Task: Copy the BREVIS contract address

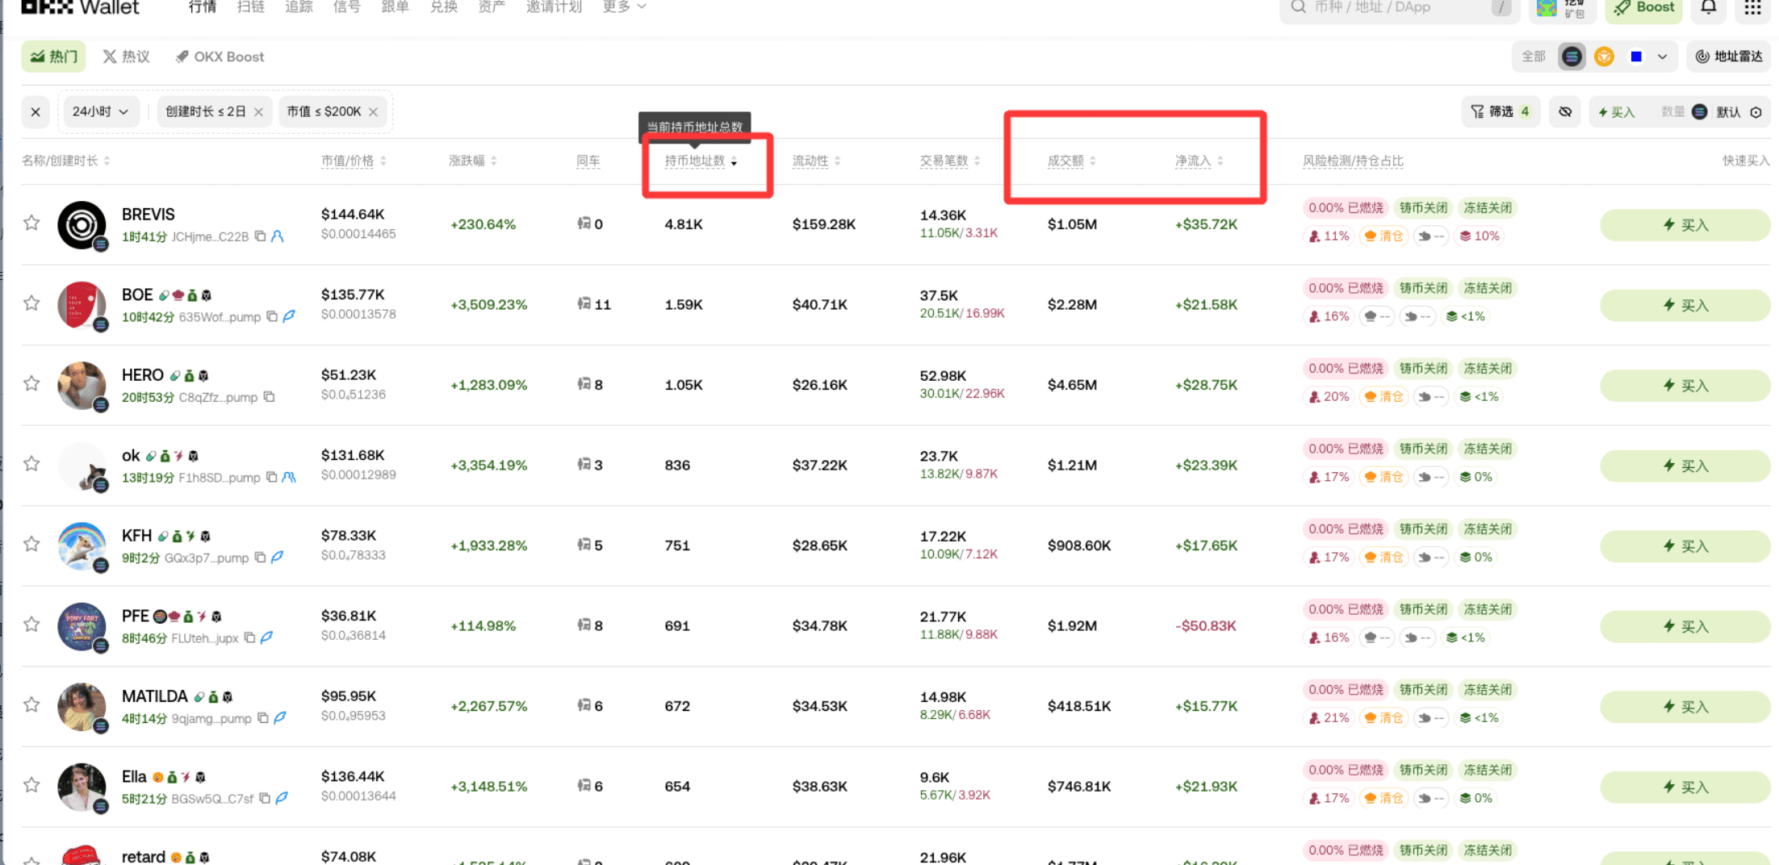Action: coord(260,236)
